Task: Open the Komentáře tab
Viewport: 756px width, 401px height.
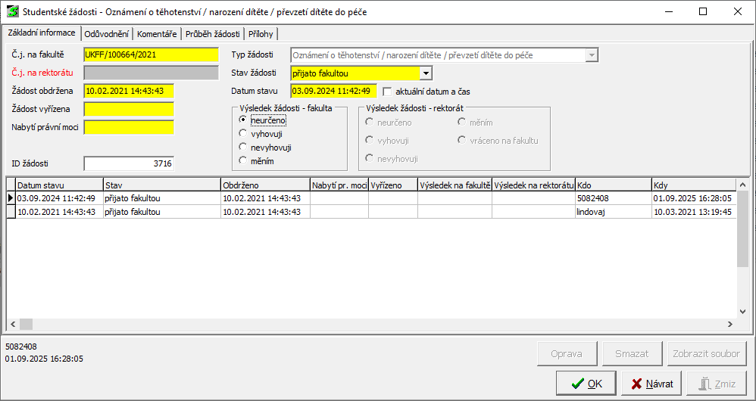Action: pos(157,34)
